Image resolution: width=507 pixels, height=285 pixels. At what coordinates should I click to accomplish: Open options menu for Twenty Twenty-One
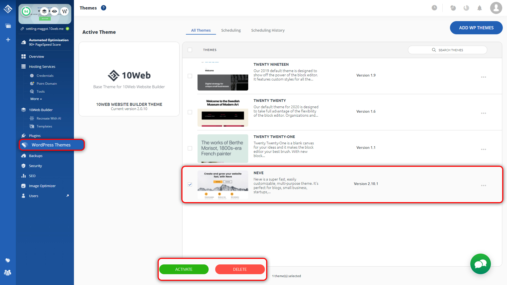tap(483, 149)
